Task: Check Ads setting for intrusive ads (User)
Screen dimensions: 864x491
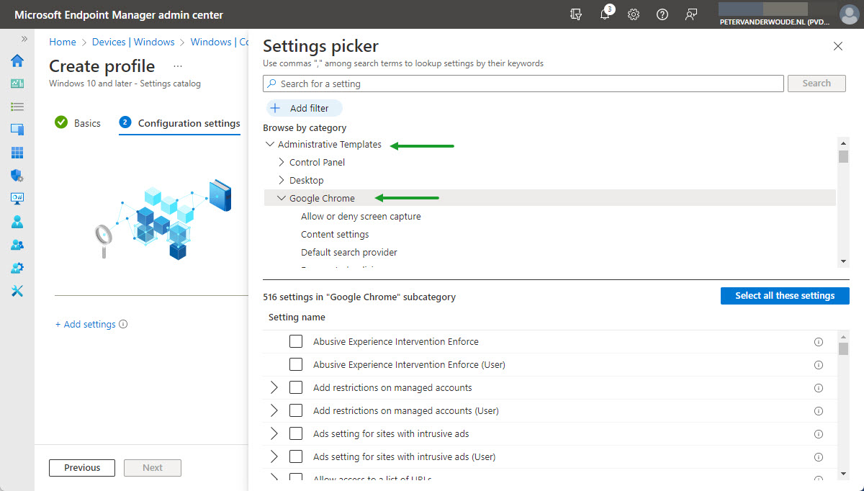Action: tap(296, 456)
